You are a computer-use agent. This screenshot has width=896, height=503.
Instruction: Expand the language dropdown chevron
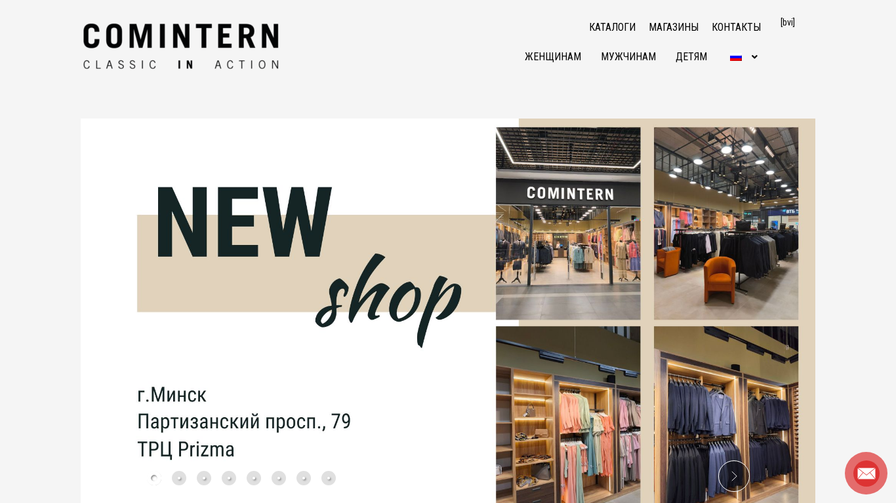click(754, 57)
